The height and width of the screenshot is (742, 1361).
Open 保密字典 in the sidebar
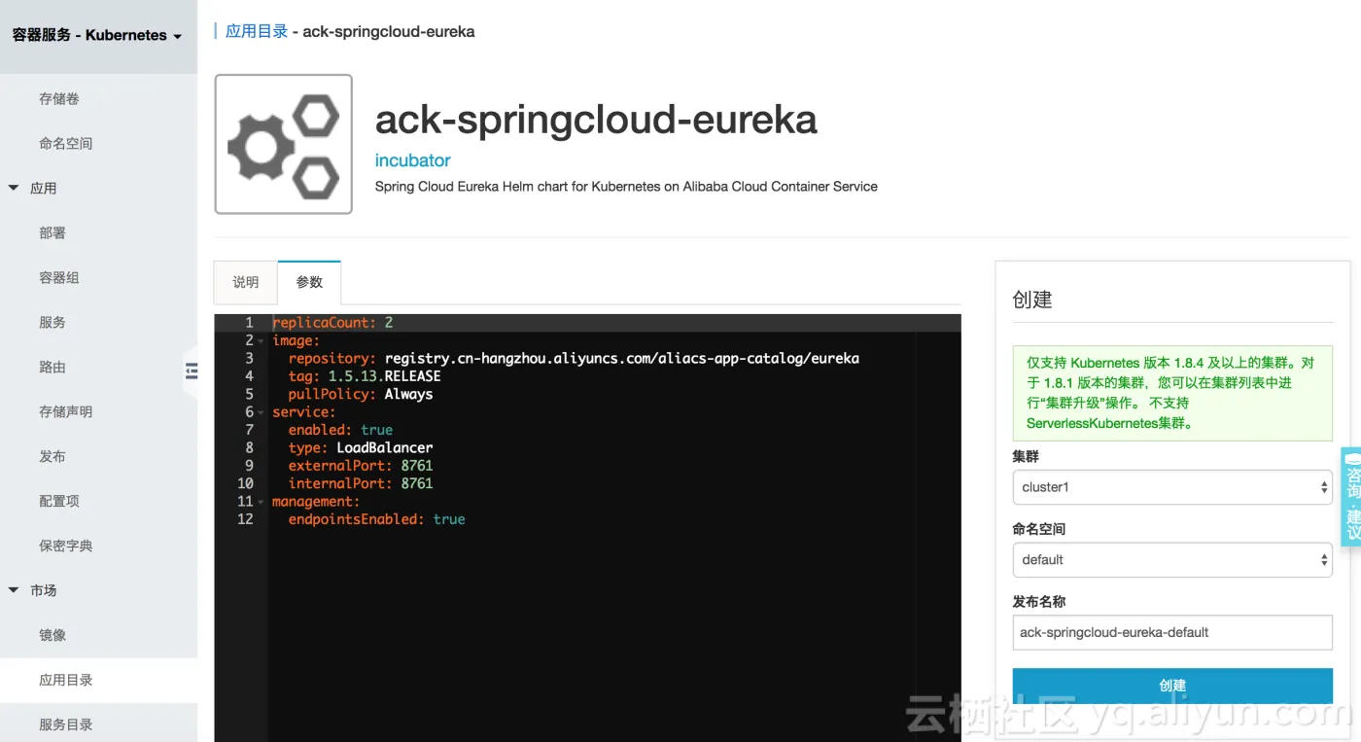66,546
